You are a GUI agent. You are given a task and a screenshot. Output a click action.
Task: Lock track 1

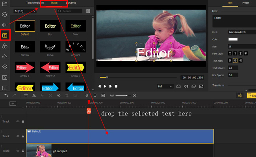[23, 151]
